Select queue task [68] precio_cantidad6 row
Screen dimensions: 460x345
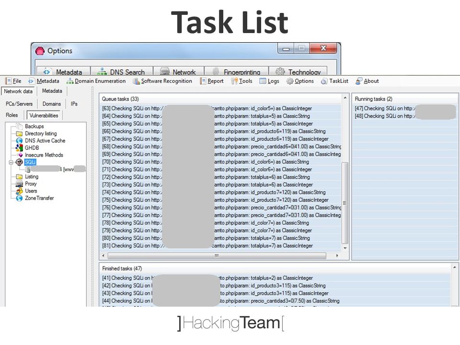coord(220,147)
